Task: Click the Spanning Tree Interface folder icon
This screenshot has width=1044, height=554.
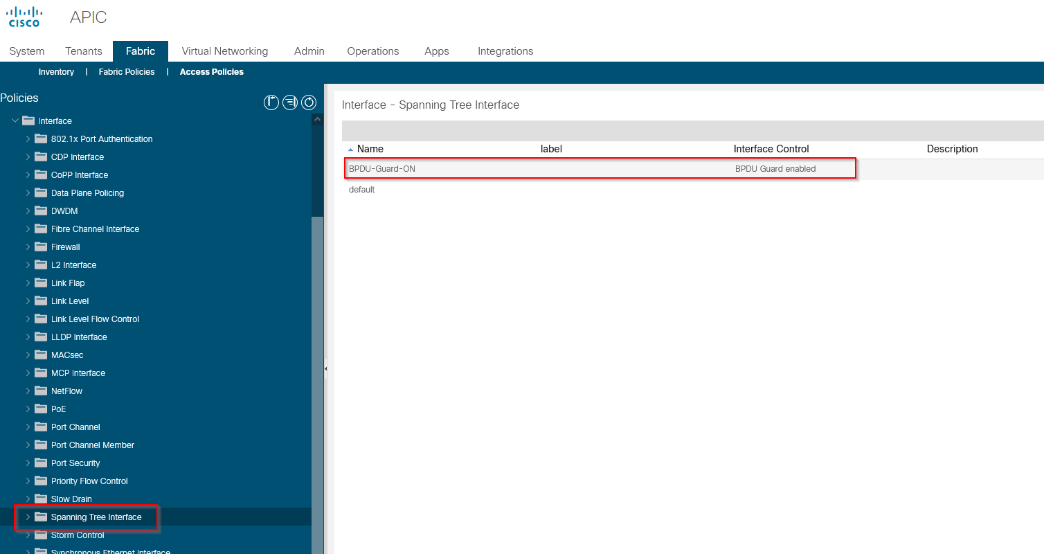Action: point(41,517)
